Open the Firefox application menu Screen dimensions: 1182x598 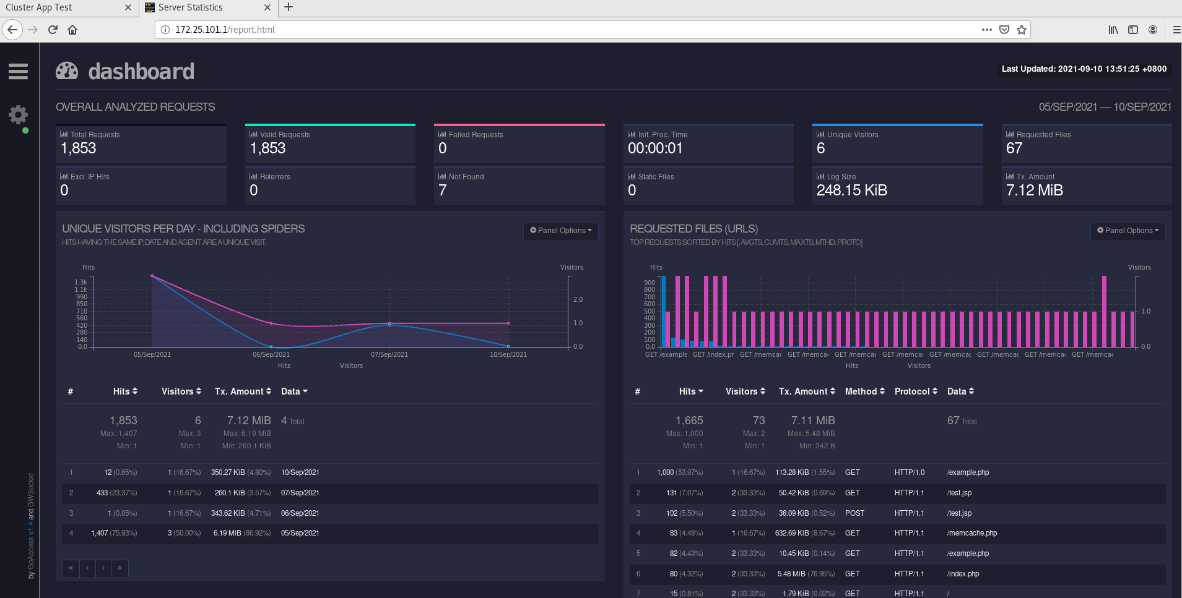click(x=1176, y=30)
